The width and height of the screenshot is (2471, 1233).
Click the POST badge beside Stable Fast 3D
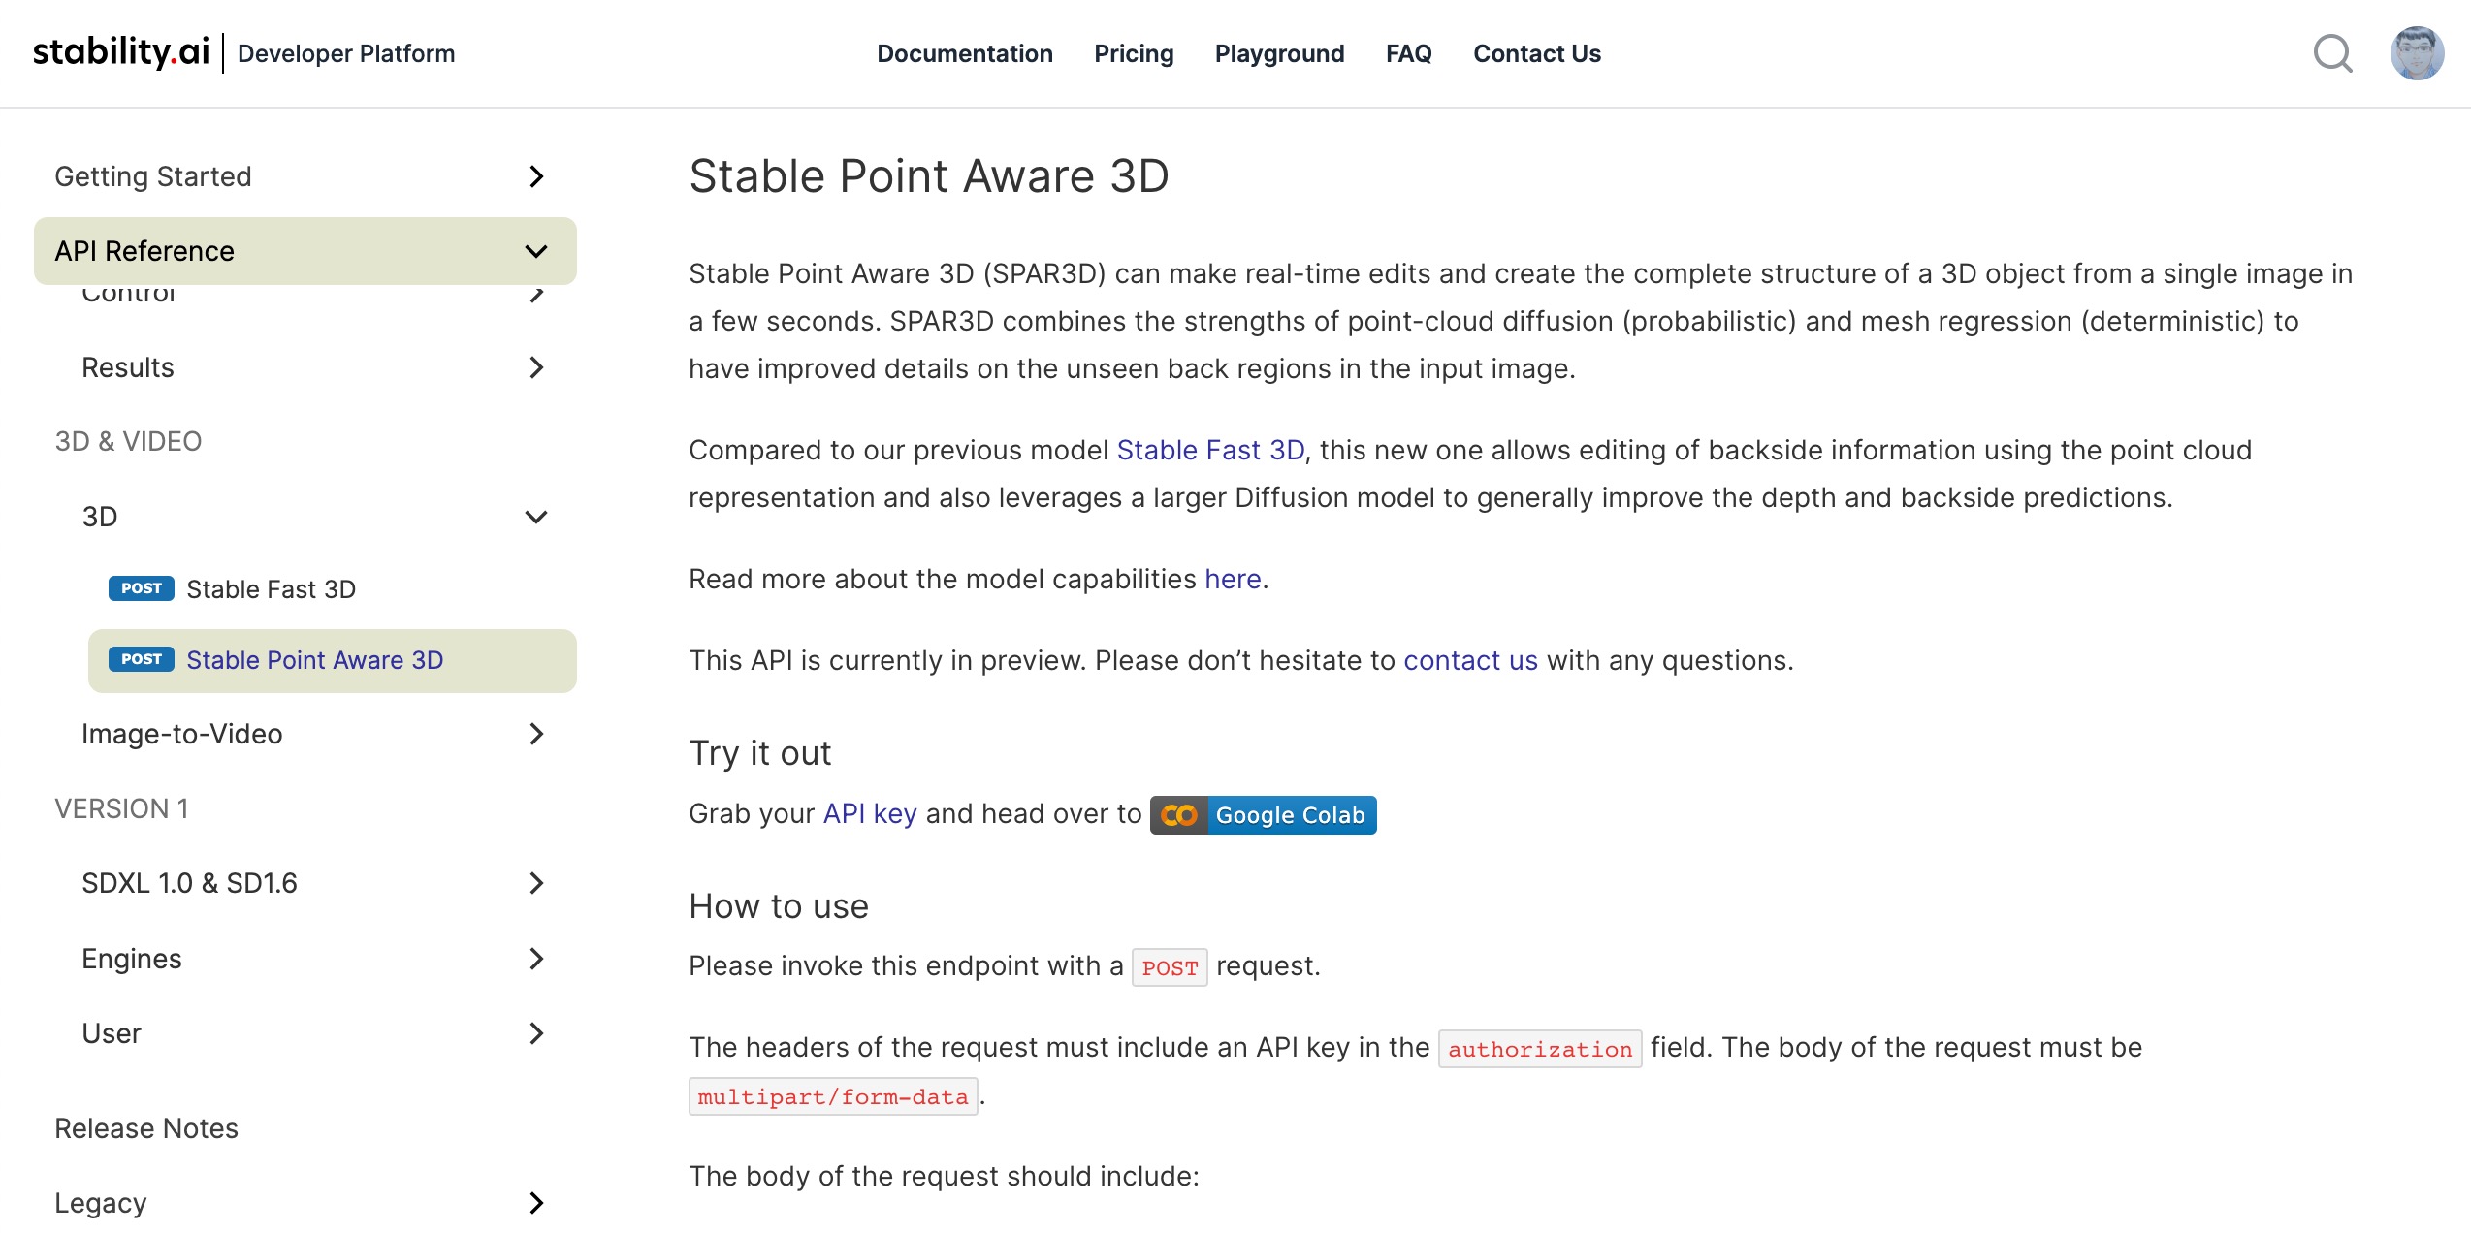point(140,588)
